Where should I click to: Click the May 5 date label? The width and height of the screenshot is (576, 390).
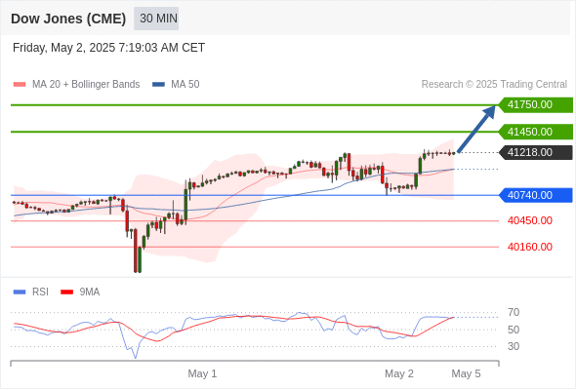tap(466, 373)
